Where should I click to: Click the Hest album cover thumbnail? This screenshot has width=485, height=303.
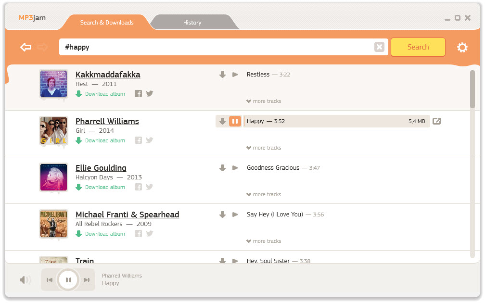(x=53, y=84)
